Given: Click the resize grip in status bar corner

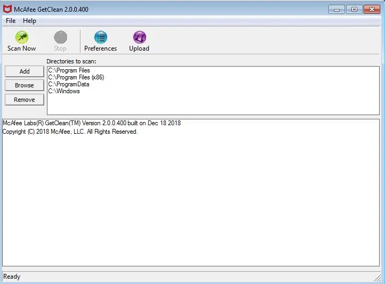Looking at the screenshot, I should coord(378,278).
